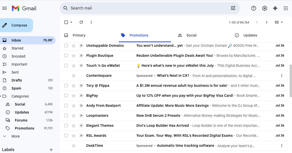The height and width of the screenshot is (153, 292).
Task: Open Gemini sparkle icon
Action: coord(275,8)
